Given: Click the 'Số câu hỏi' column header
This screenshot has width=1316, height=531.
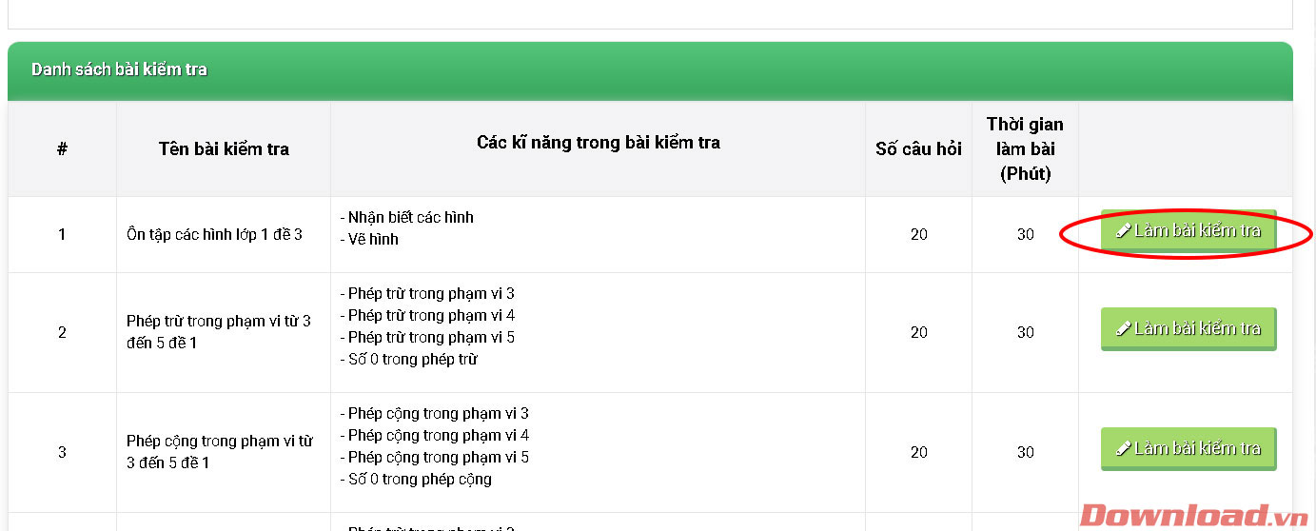Looking at the screenshot, I should tap(918, 148).
